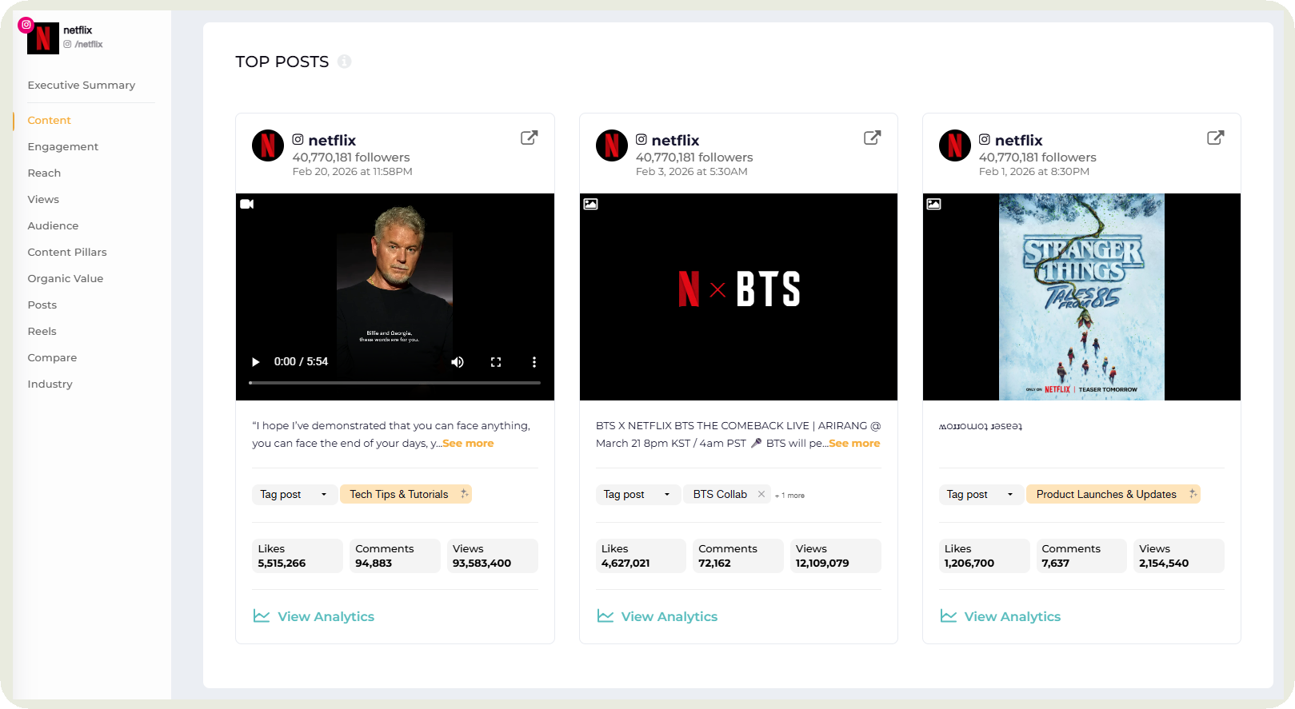Go to Executive Summary section
The width and height of the screenshot is (1295, 709).
tap(82, 86)
